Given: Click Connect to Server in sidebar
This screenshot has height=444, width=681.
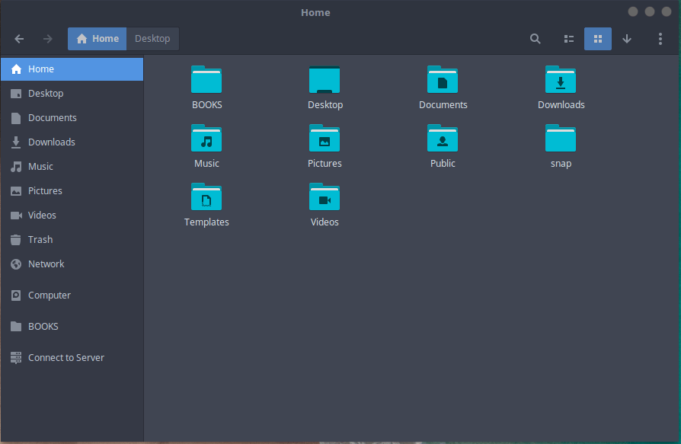Looking at the screenshot, I should (x=66, y=357).
